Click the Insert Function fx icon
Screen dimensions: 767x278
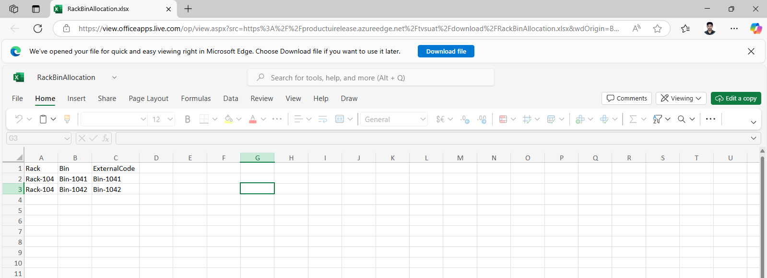[106, 138]
